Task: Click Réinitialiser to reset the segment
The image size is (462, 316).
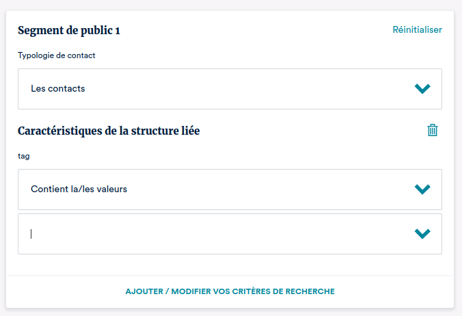Action: [x=417, y=29]
